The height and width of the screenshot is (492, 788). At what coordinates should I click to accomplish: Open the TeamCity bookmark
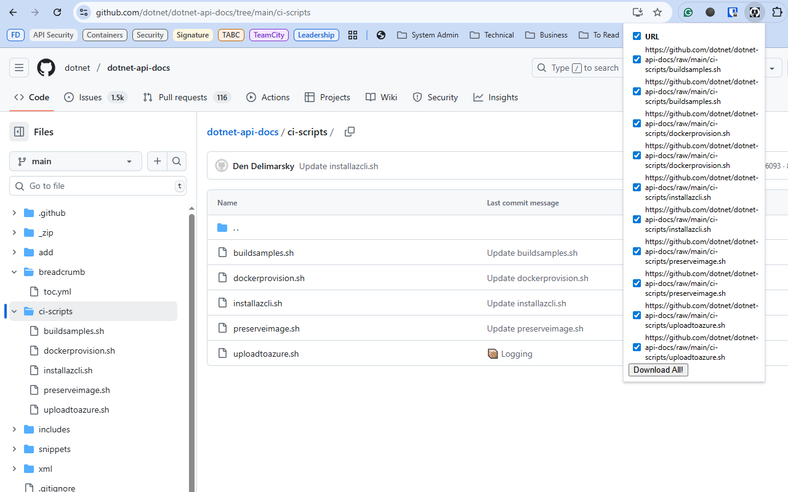[x=269, y=35]
